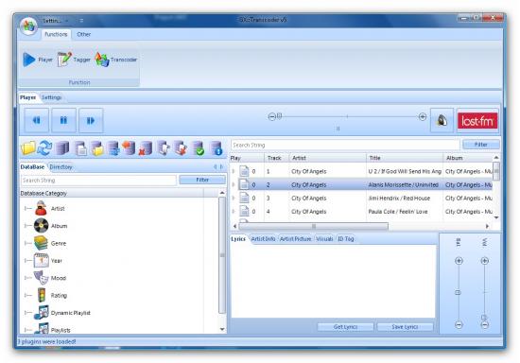This screenshot has width=520, height=363.
Task: Expand the Genre category tree node
Action: tap(26, 243)
